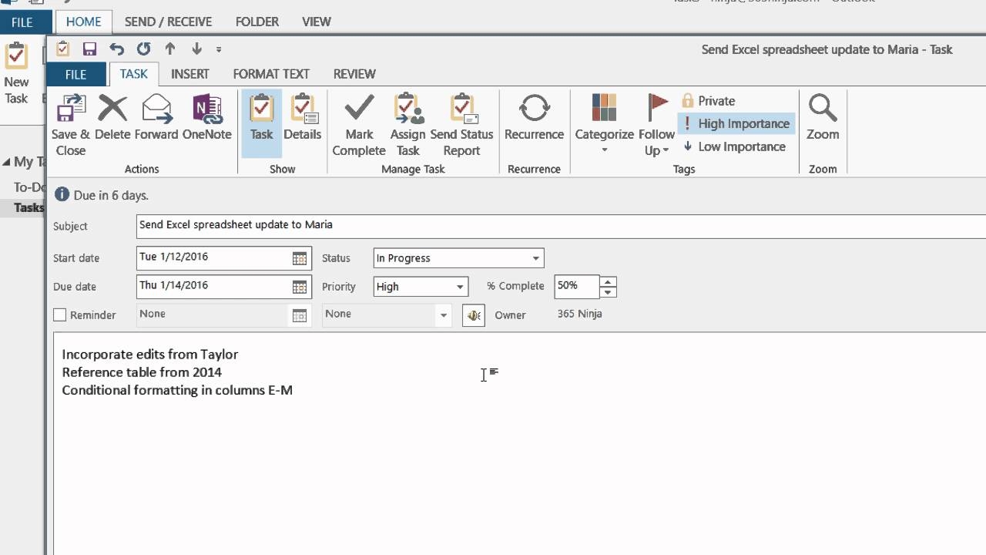Switch to the FORMAT TEXT ribbon tab

[x=270, y=74]
